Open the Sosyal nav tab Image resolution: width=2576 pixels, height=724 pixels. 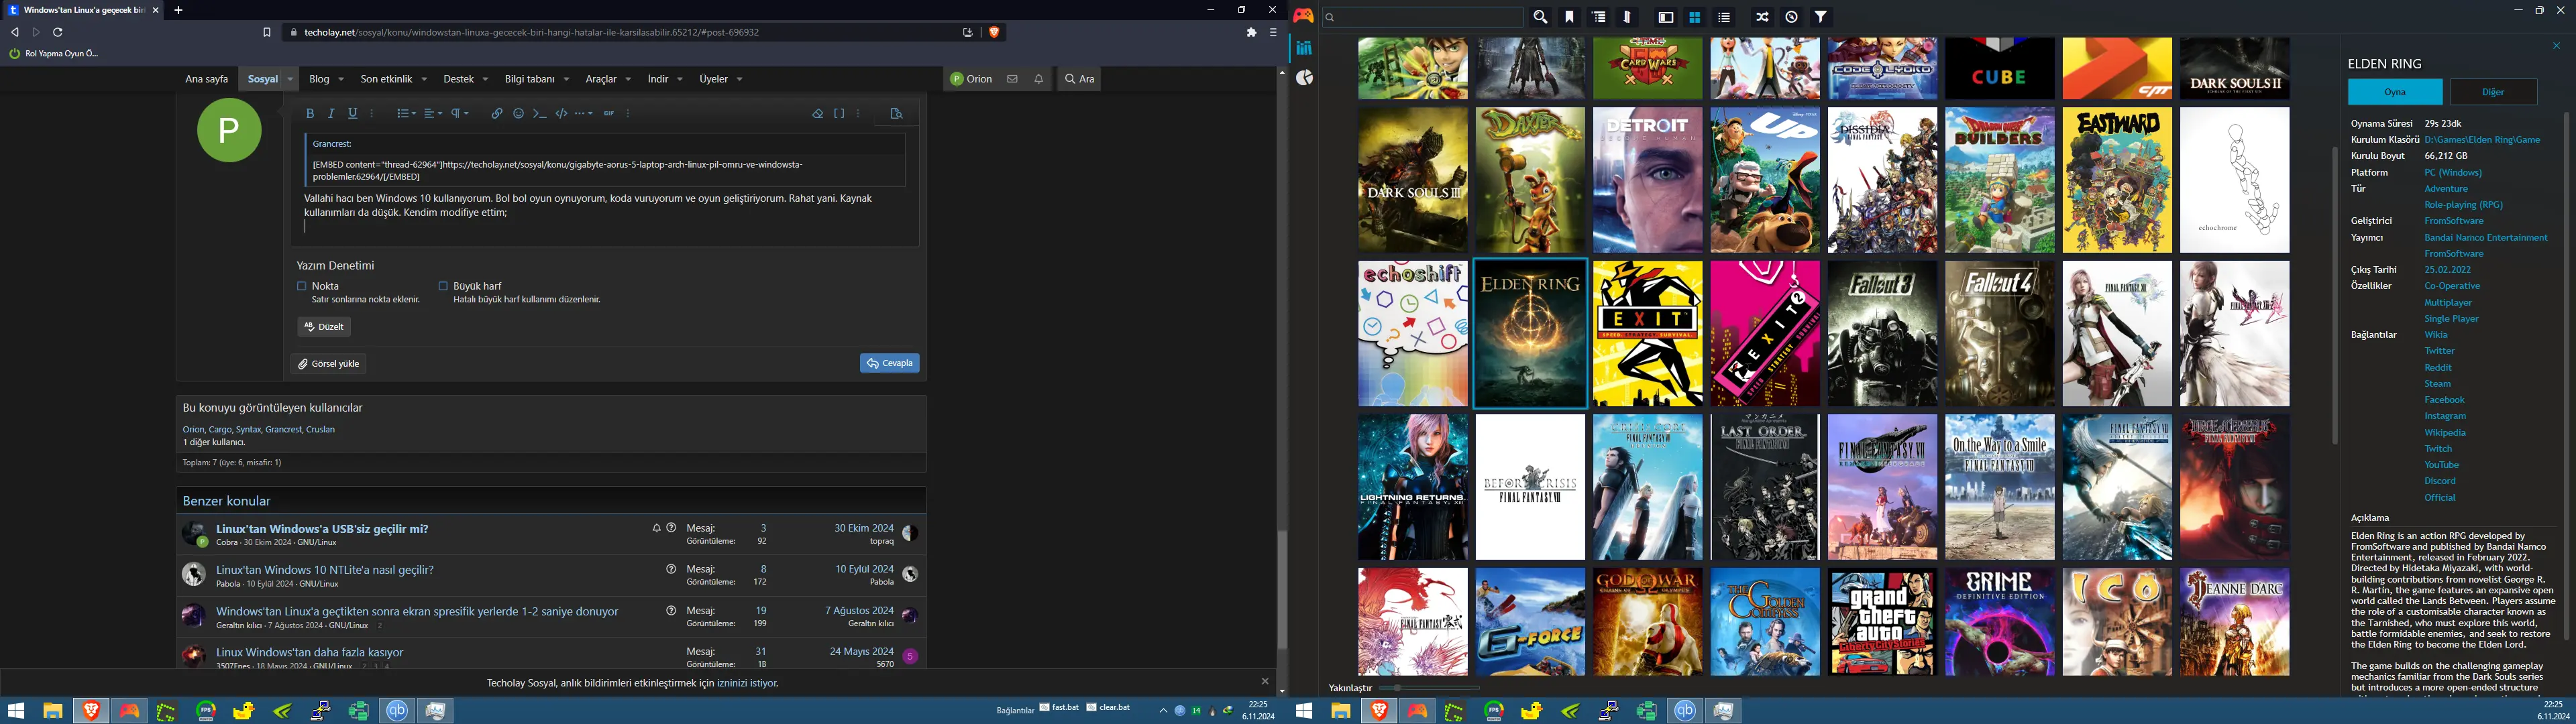263,79
